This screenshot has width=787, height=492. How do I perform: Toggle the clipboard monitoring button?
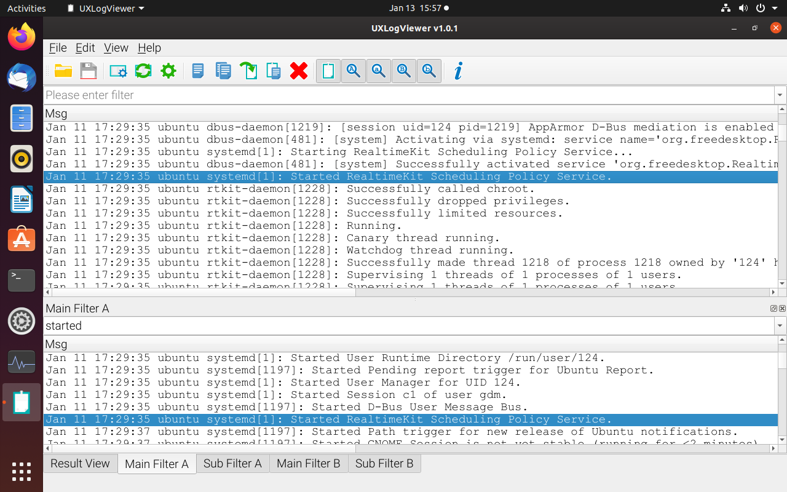coord(328,70)
